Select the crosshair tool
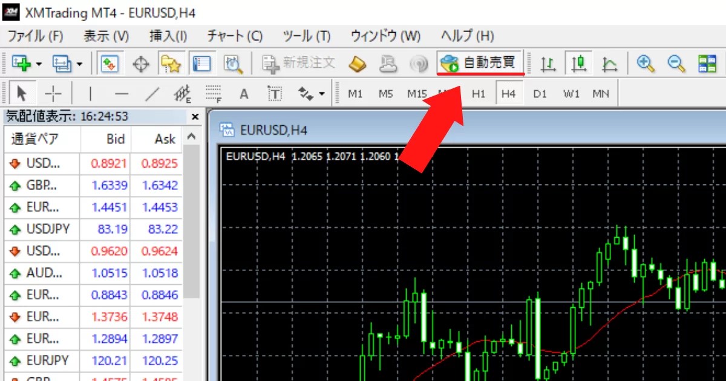726x381 pixels. (54, 94)
